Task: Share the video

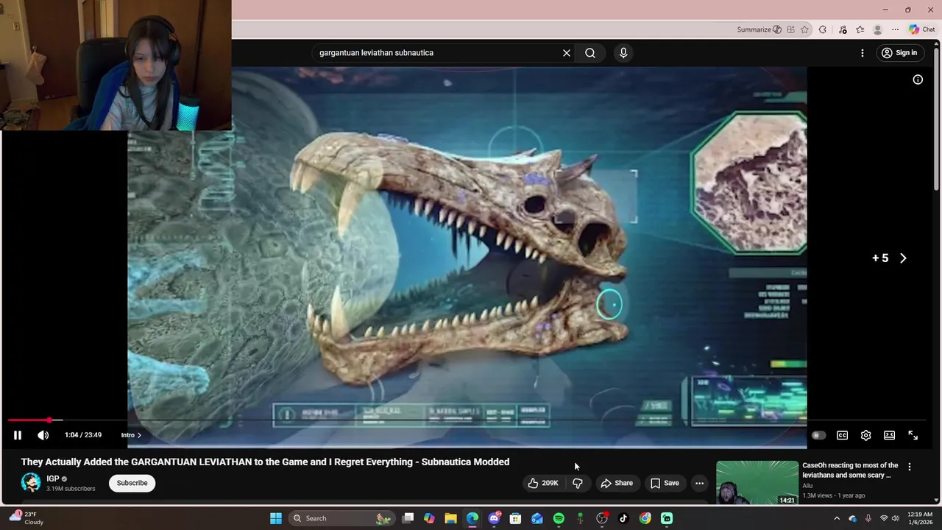Action: point(617,483)
